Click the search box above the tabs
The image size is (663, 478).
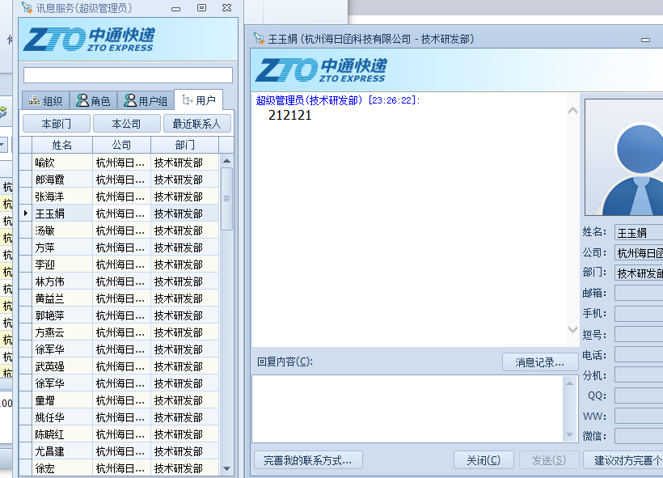click(x=127, y=74)
